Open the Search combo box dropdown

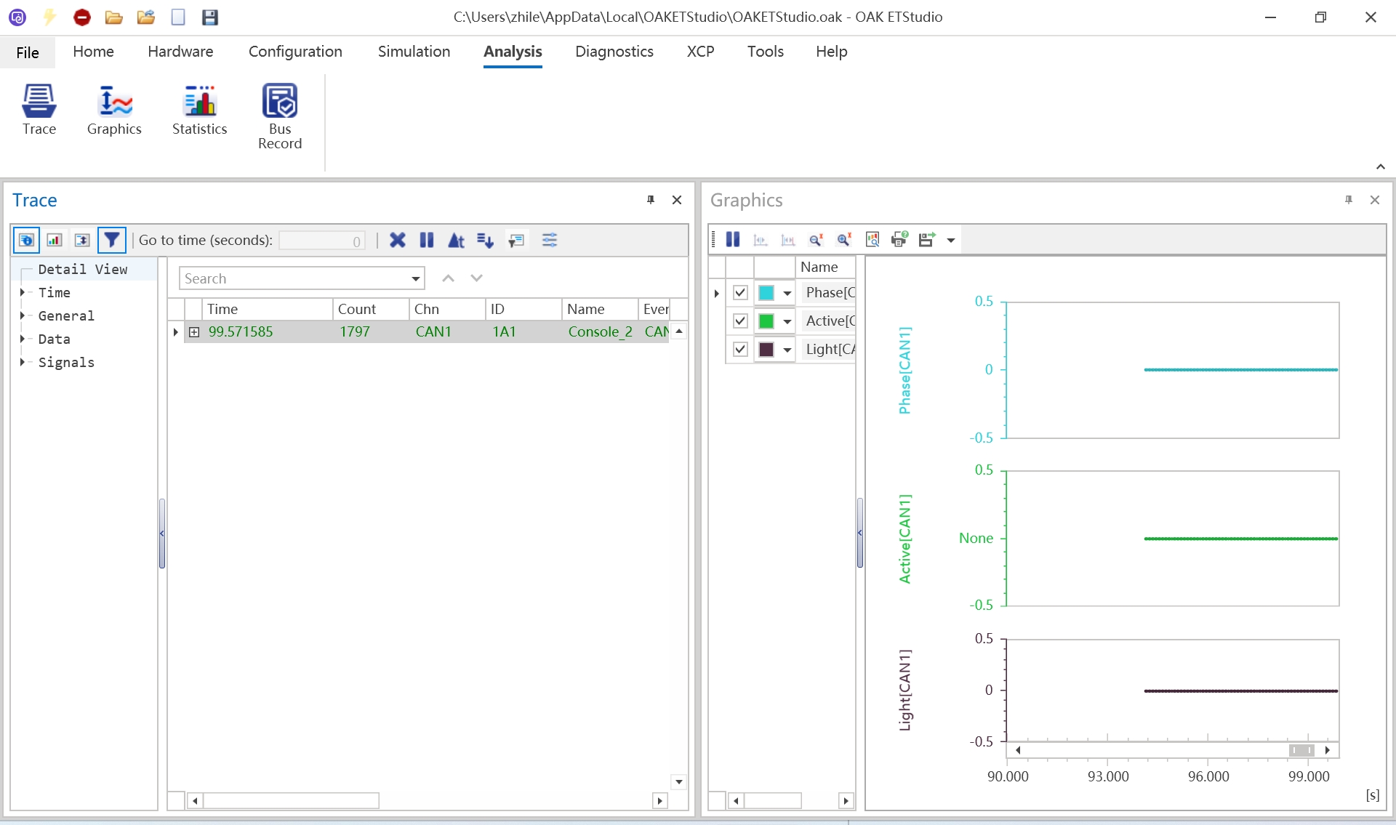(415, 278)
